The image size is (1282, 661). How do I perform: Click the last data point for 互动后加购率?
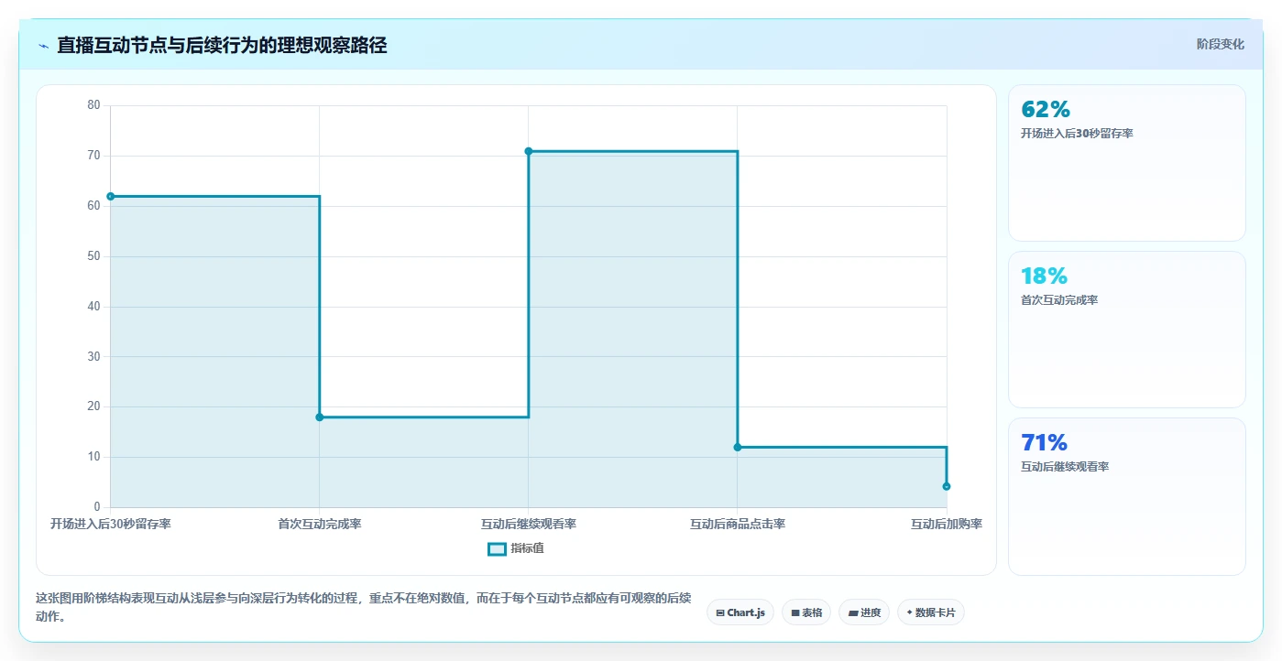coord(947,486)
